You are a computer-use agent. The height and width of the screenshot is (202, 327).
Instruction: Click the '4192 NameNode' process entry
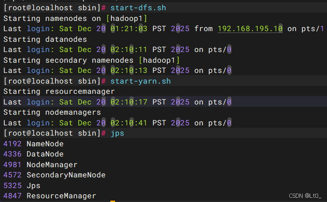34,144
